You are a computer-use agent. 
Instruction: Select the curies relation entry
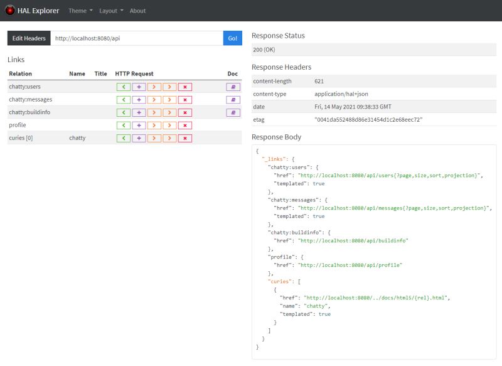click(20, 138)
